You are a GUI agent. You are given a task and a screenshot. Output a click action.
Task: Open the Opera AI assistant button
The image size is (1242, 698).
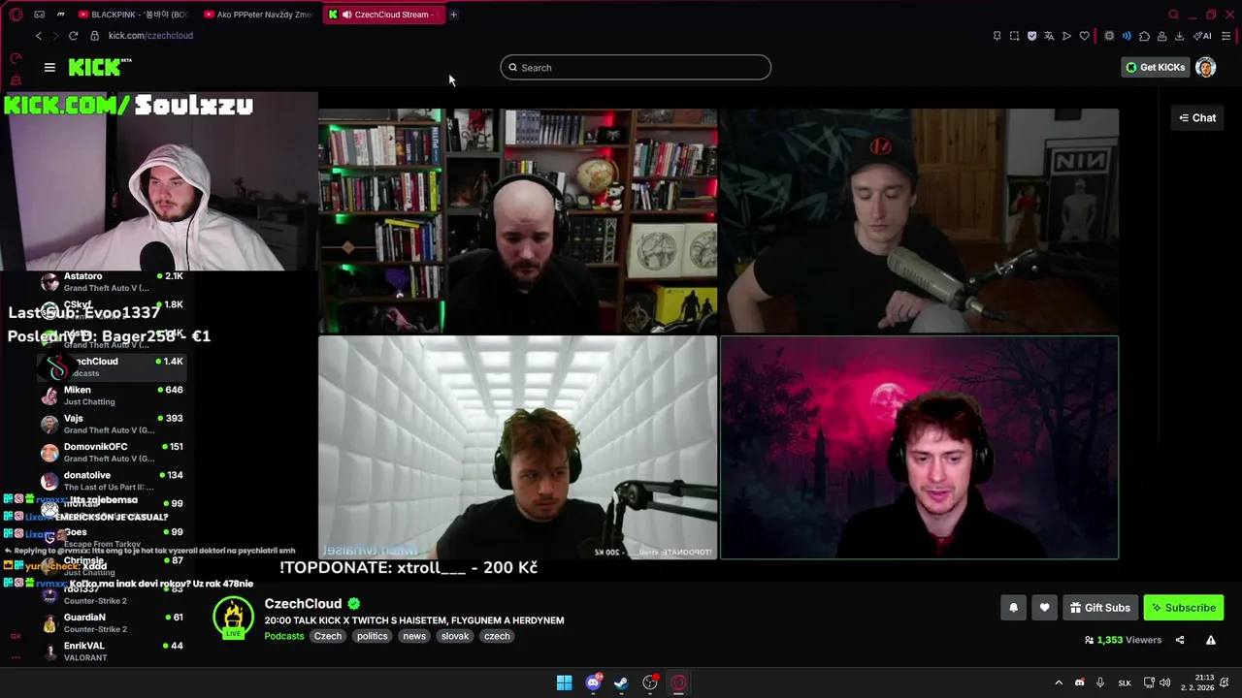[x=1203, y=36]
